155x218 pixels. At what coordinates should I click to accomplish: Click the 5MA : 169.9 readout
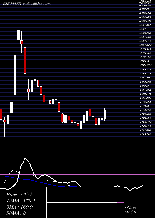click(x=19, y=207)
